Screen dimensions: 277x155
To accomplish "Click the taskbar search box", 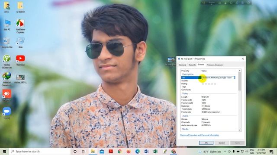I will click(40, 151).
